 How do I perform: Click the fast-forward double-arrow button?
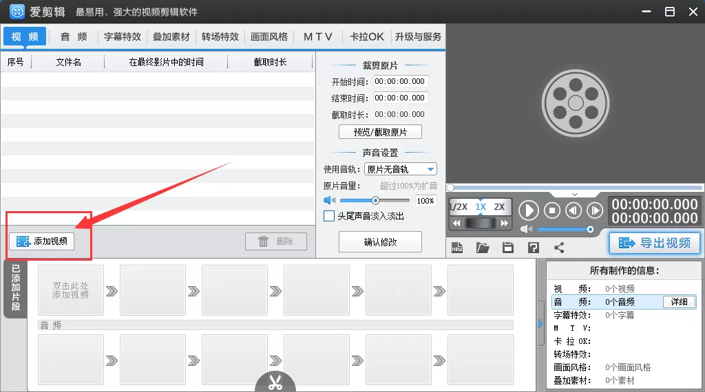click(505, 224)
